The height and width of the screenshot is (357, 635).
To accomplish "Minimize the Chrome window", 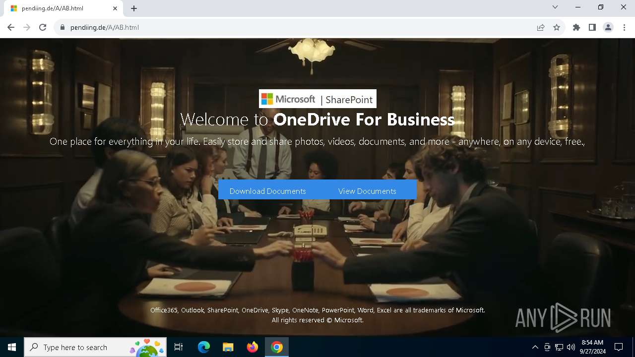I will coord(578,7).
